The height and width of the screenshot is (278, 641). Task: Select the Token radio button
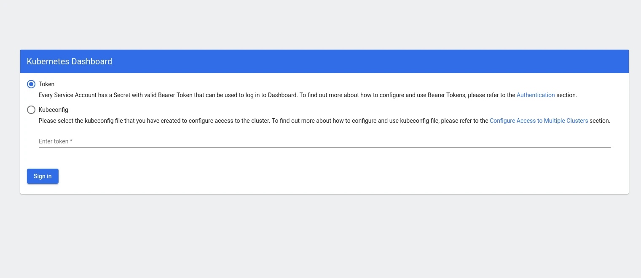tap(31, 84)
